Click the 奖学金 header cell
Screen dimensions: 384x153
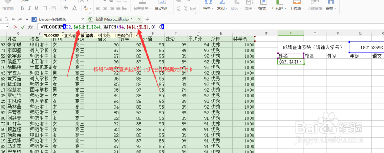(x=244, y=39)
